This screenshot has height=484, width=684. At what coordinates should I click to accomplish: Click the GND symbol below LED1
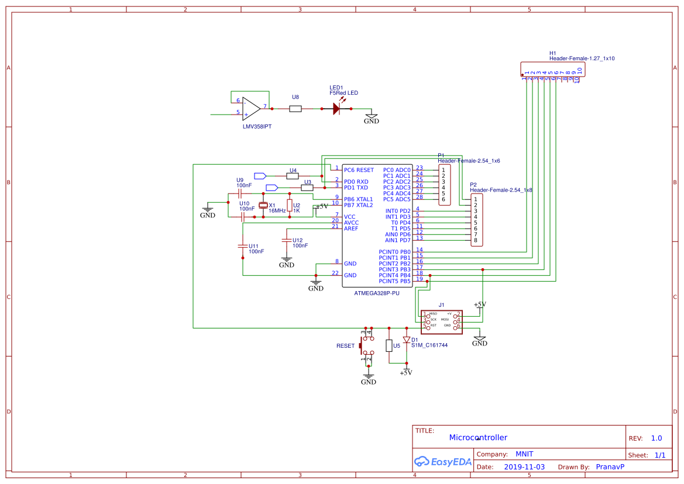371,117
